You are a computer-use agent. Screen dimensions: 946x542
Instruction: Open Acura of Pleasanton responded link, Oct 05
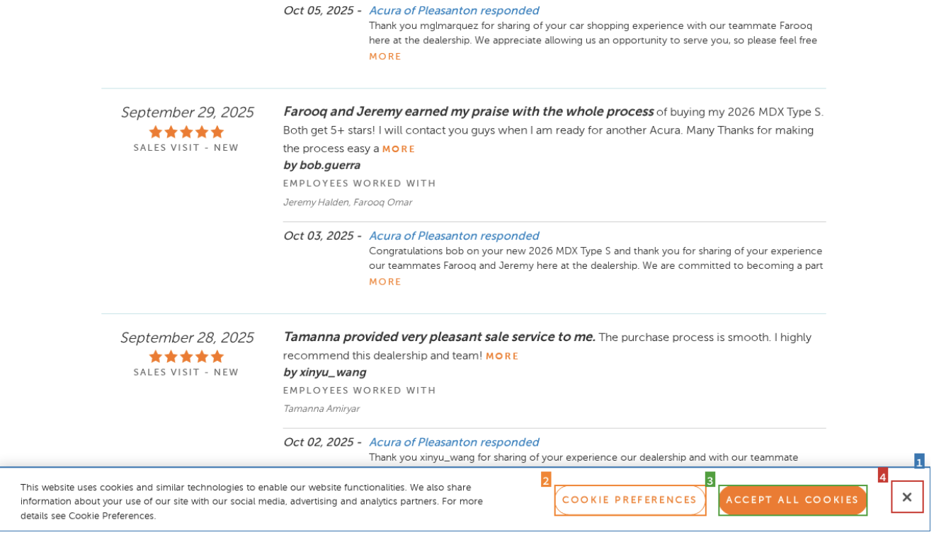(453, 11)
